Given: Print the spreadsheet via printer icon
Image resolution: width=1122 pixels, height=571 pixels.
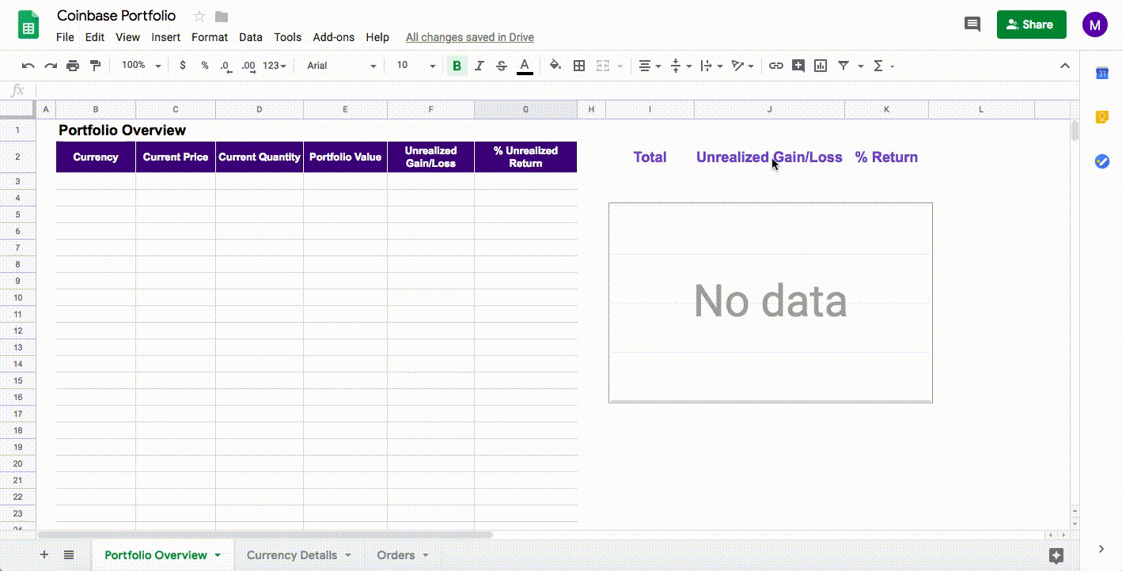Looking at the screenshot, I should [x=73, y=66].
